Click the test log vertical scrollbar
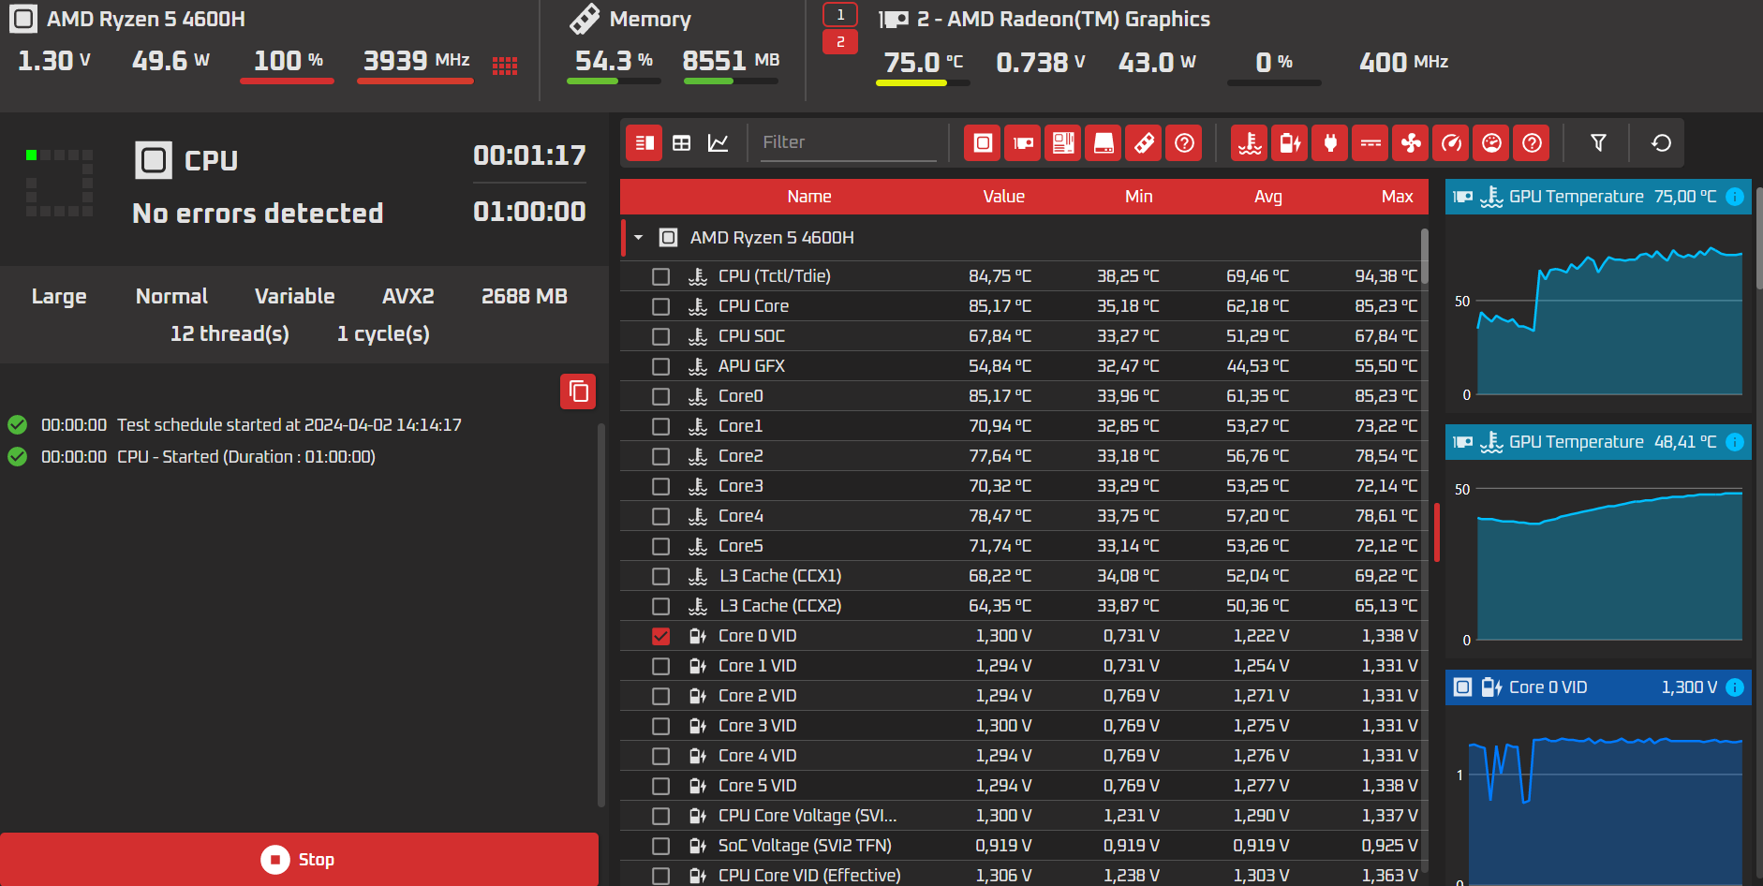 [601, 615]
